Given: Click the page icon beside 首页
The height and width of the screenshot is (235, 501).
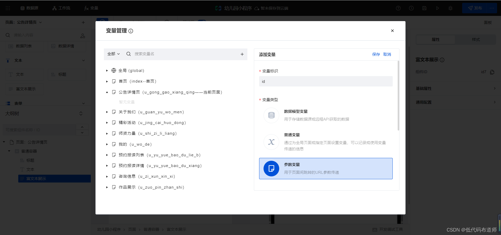Looking at the screenshot, I should pos(114,82).
